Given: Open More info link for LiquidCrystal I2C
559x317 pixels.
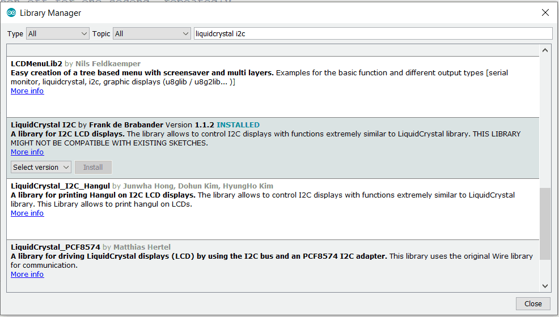Looking at the screenshot, I should click(x=27, y=152).
